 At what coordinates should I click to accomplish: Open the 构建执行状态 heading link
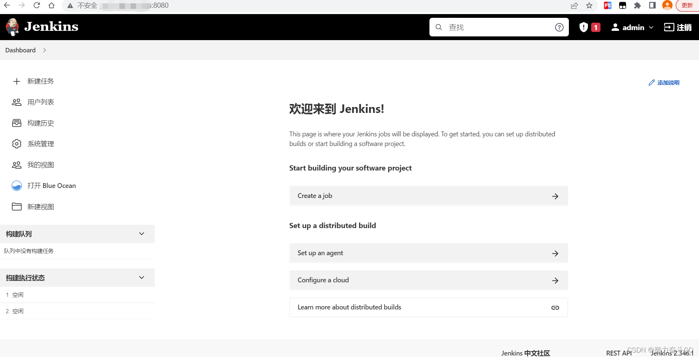[25, 278]
